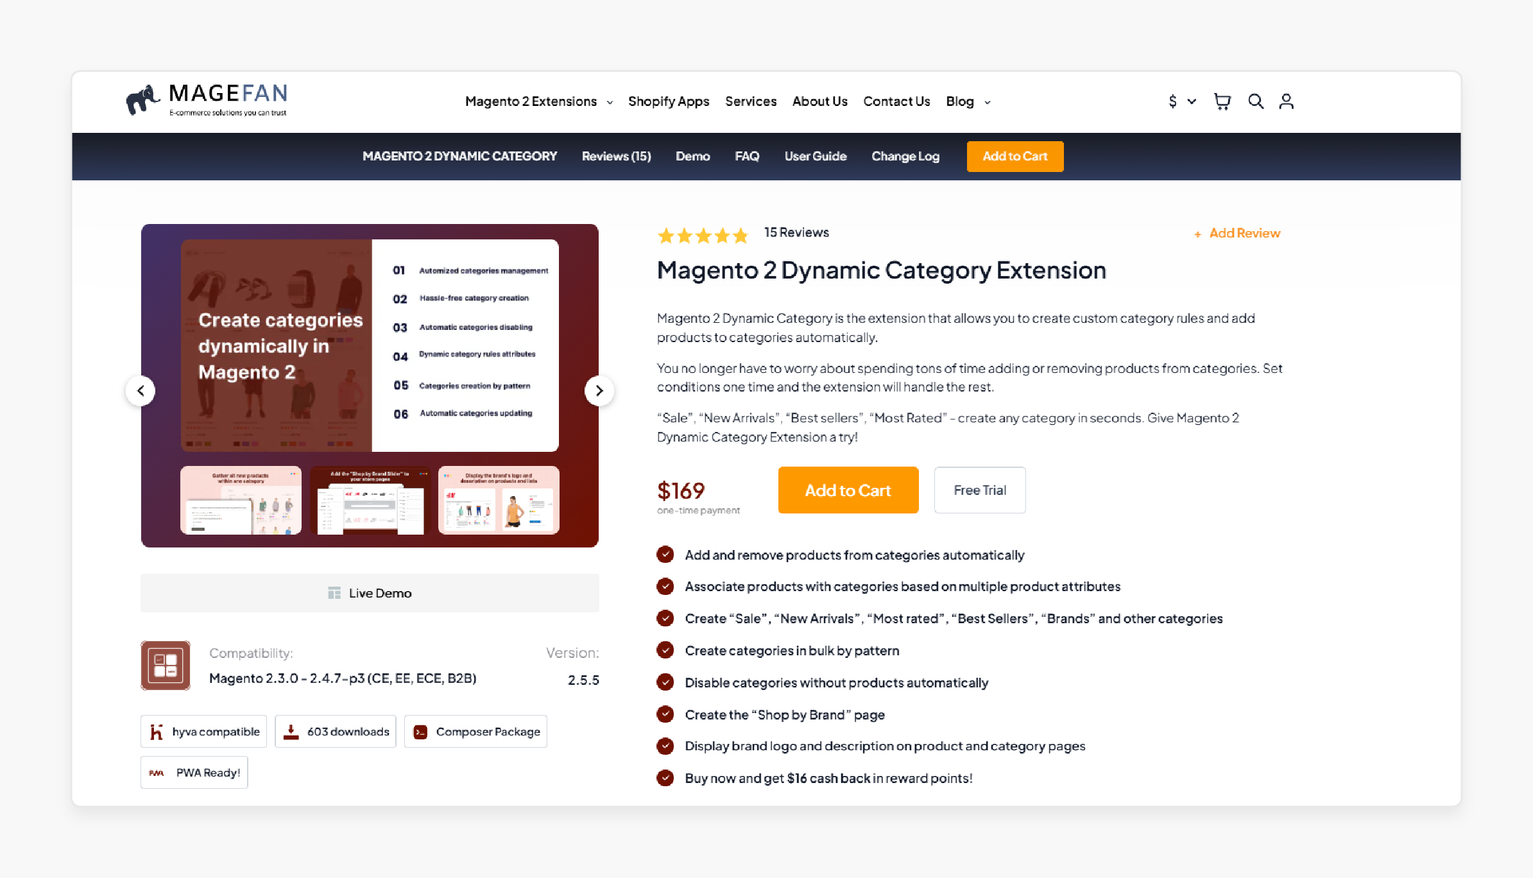The width and height of the screenshot is (1533, 878).
Task: Click 'Magento 2.3.0 - 2.4.7-p3' compatibility text
Action: click(343, 678)
